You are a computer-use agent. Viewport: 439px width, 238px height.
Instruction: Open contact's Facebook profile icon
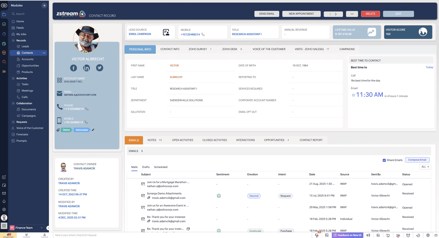[x=74, y=68]
